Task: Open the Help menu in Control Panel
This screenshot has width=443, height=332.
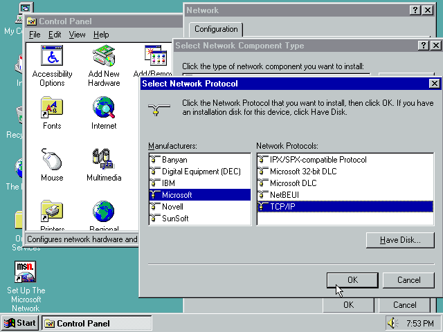Action: coord(101,35)
